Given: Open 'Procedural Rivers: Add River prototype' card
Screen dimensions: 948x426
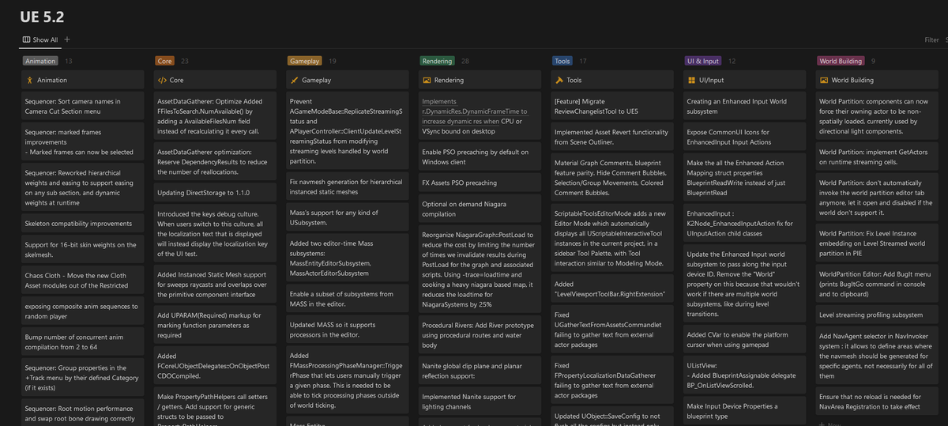Looking at the screenshot, I should [480, 335].
